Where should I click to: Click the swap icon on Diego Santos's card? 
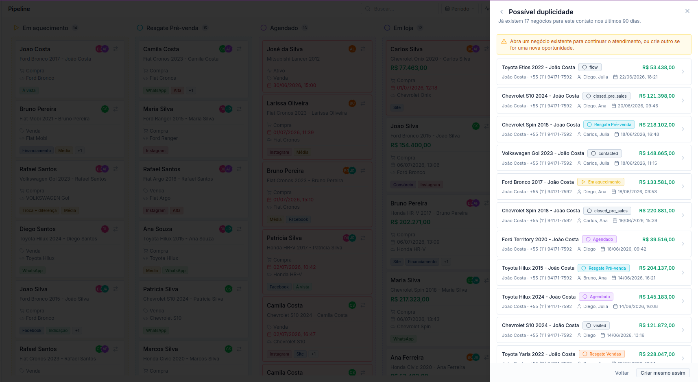(116, 229)
